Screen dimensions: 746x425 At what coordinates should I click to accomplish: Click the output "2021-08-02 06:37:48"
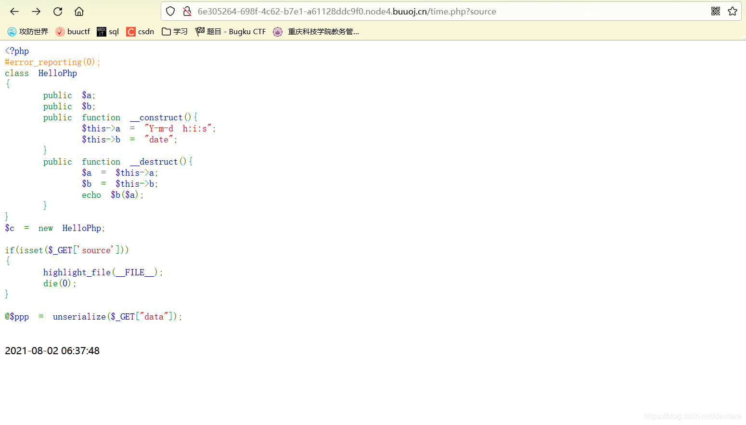(52, 351)
